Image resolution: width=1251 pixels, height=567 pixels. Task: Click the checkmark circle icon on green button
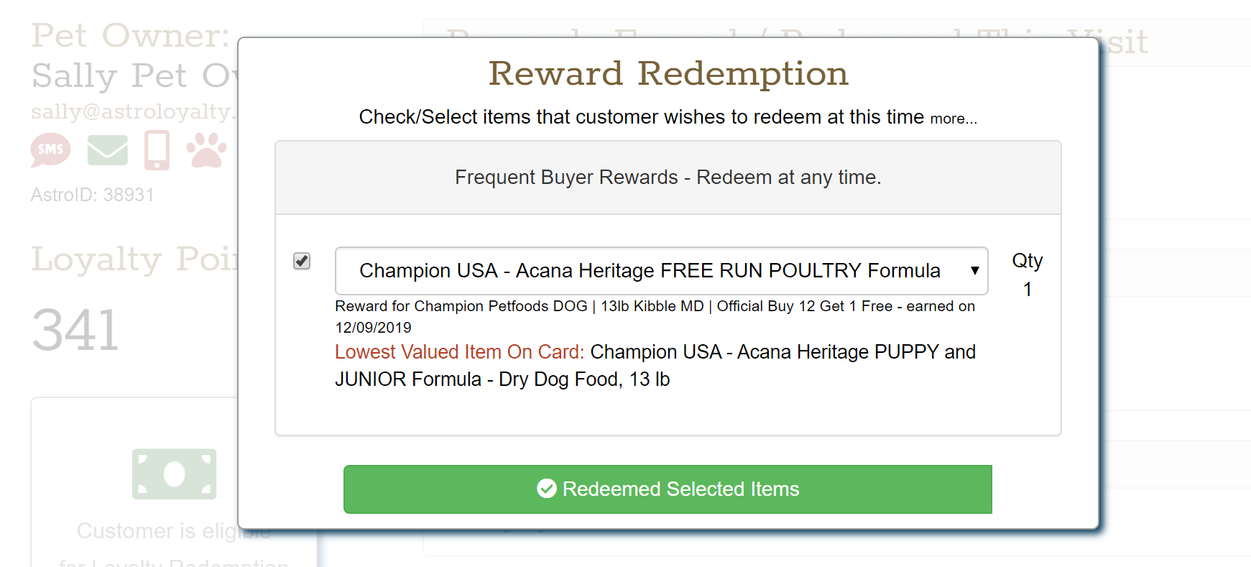coord(547,489)
